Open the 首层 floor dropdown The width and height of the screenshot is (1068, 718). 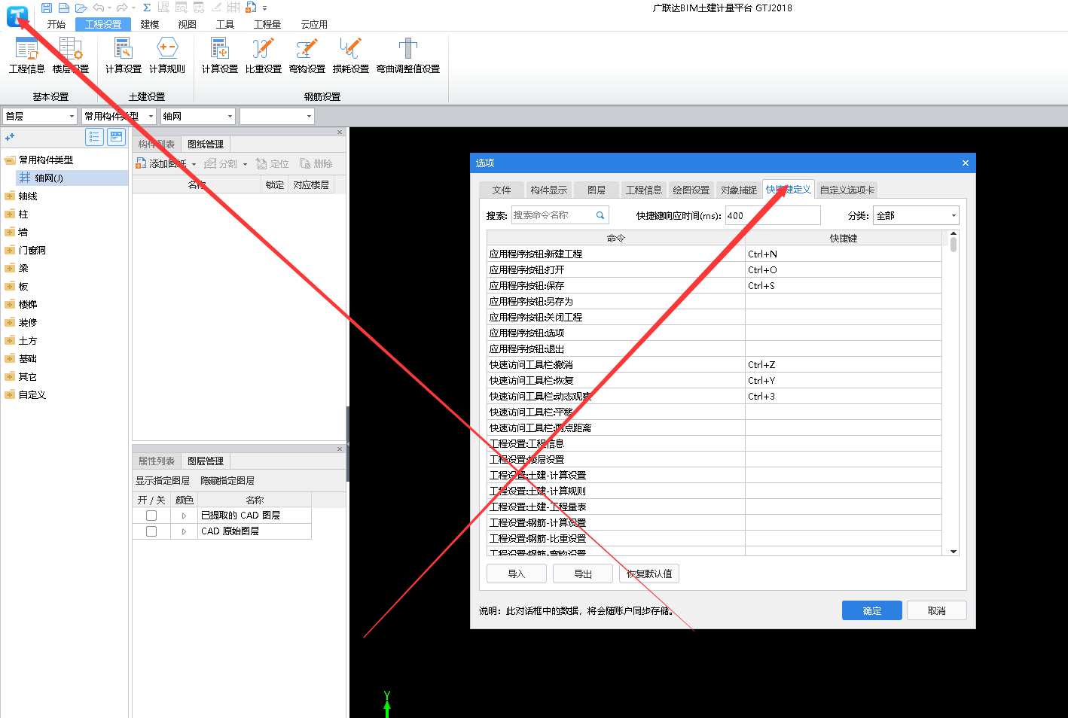[40, 116]
